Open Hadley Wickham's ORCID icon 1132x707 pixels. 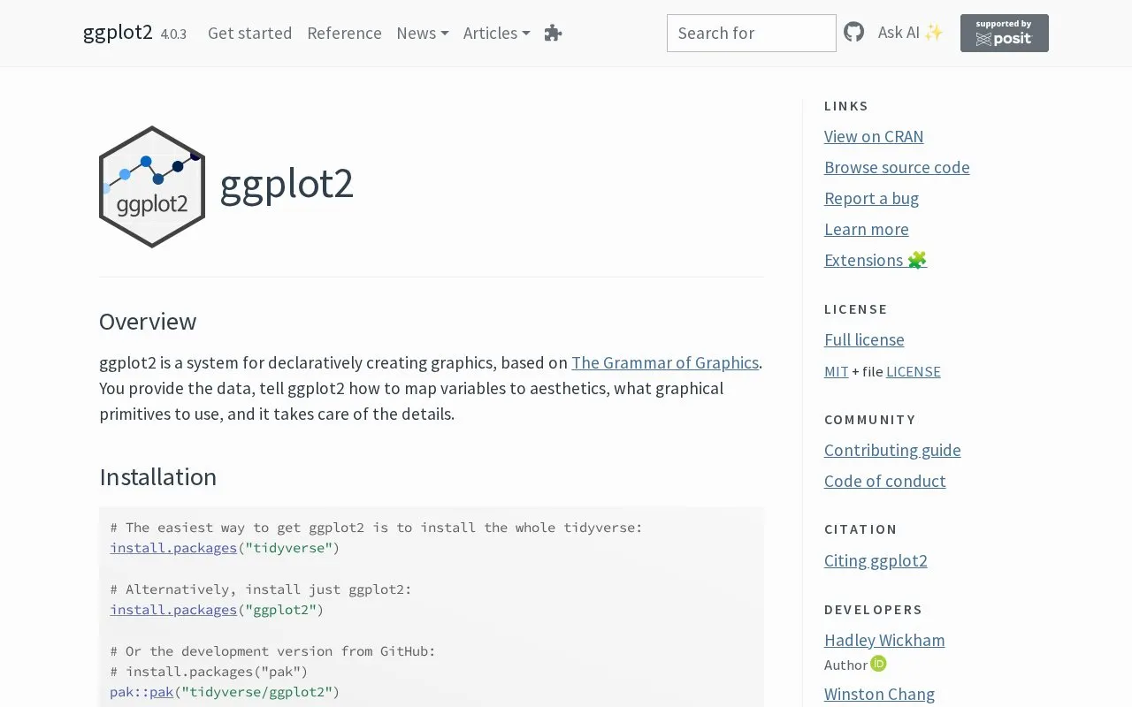(878, 664)
